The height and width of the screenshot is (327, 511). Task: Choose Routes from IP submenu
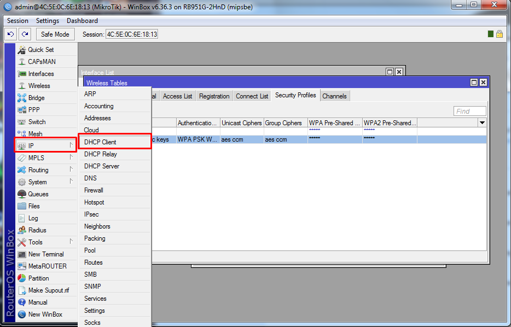115,262
